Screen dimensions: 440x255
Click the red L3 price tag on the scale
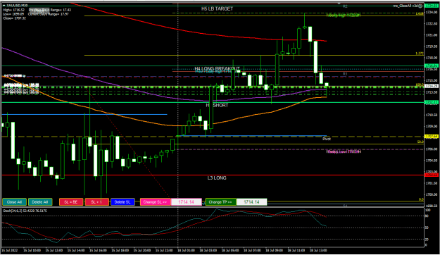pyautogui.click(x=432, y=175)
